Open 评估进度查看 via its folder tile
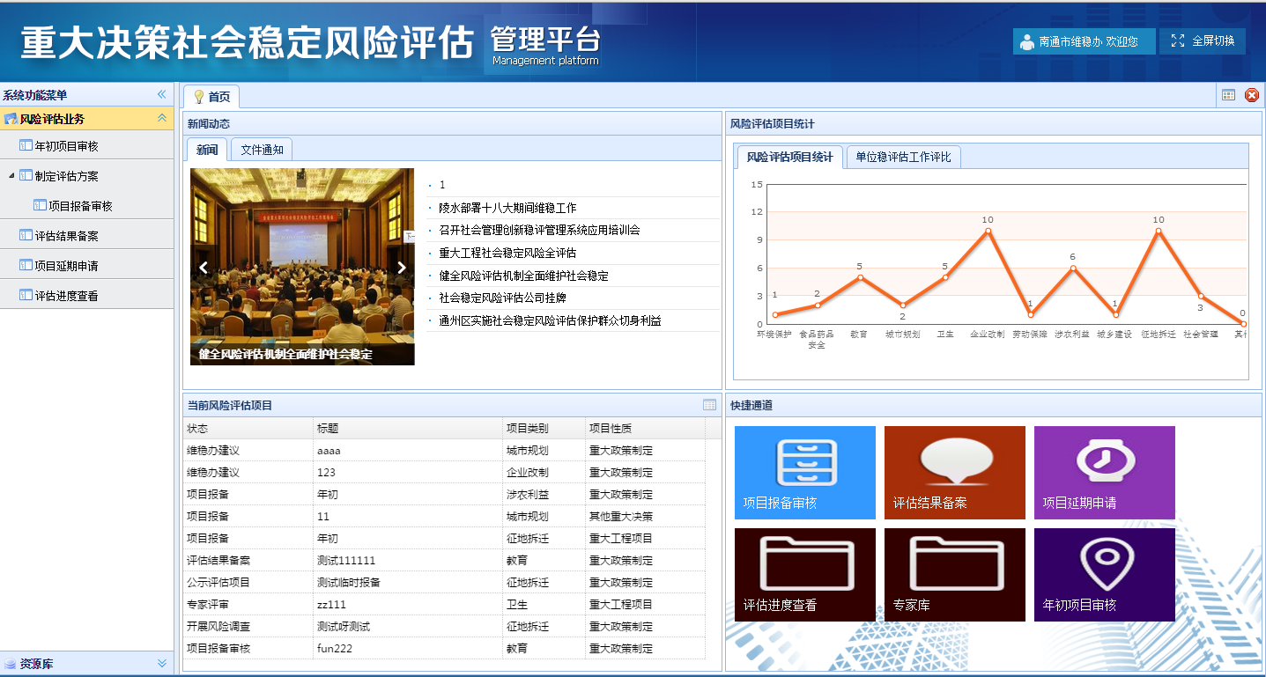 (803, 574)
